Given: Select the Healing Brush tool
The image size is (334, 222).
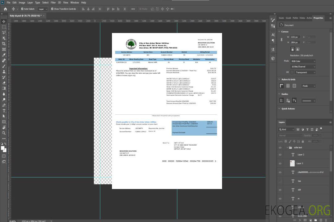Looking at the screenshot, I should (4, 60).
